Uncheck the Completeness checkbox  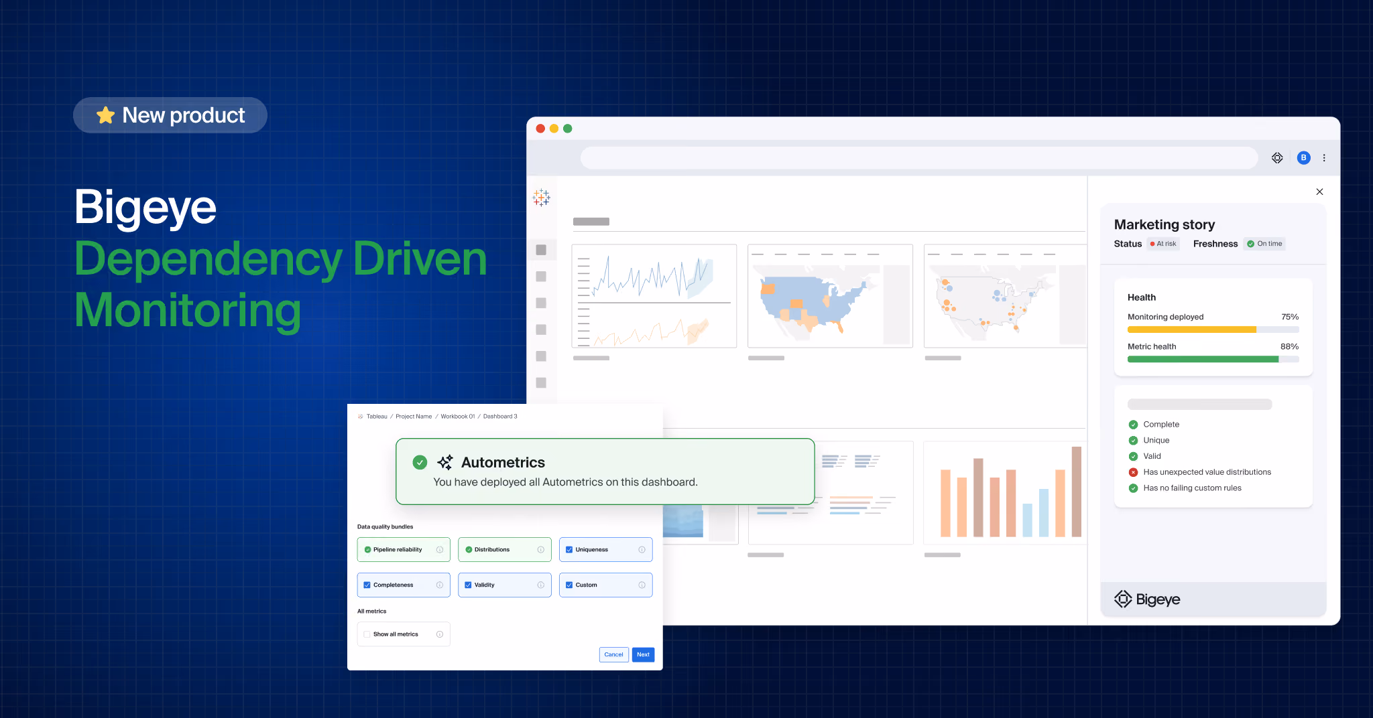pyautogui.click(x=367, y=585)
